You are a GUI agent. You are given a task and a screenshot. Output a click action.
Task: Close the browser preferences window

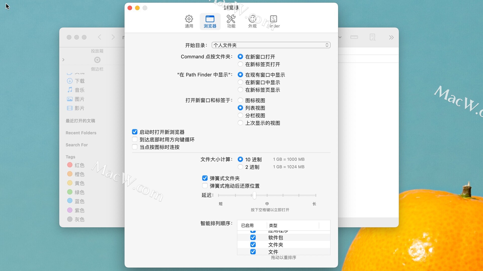click(130, 8)
